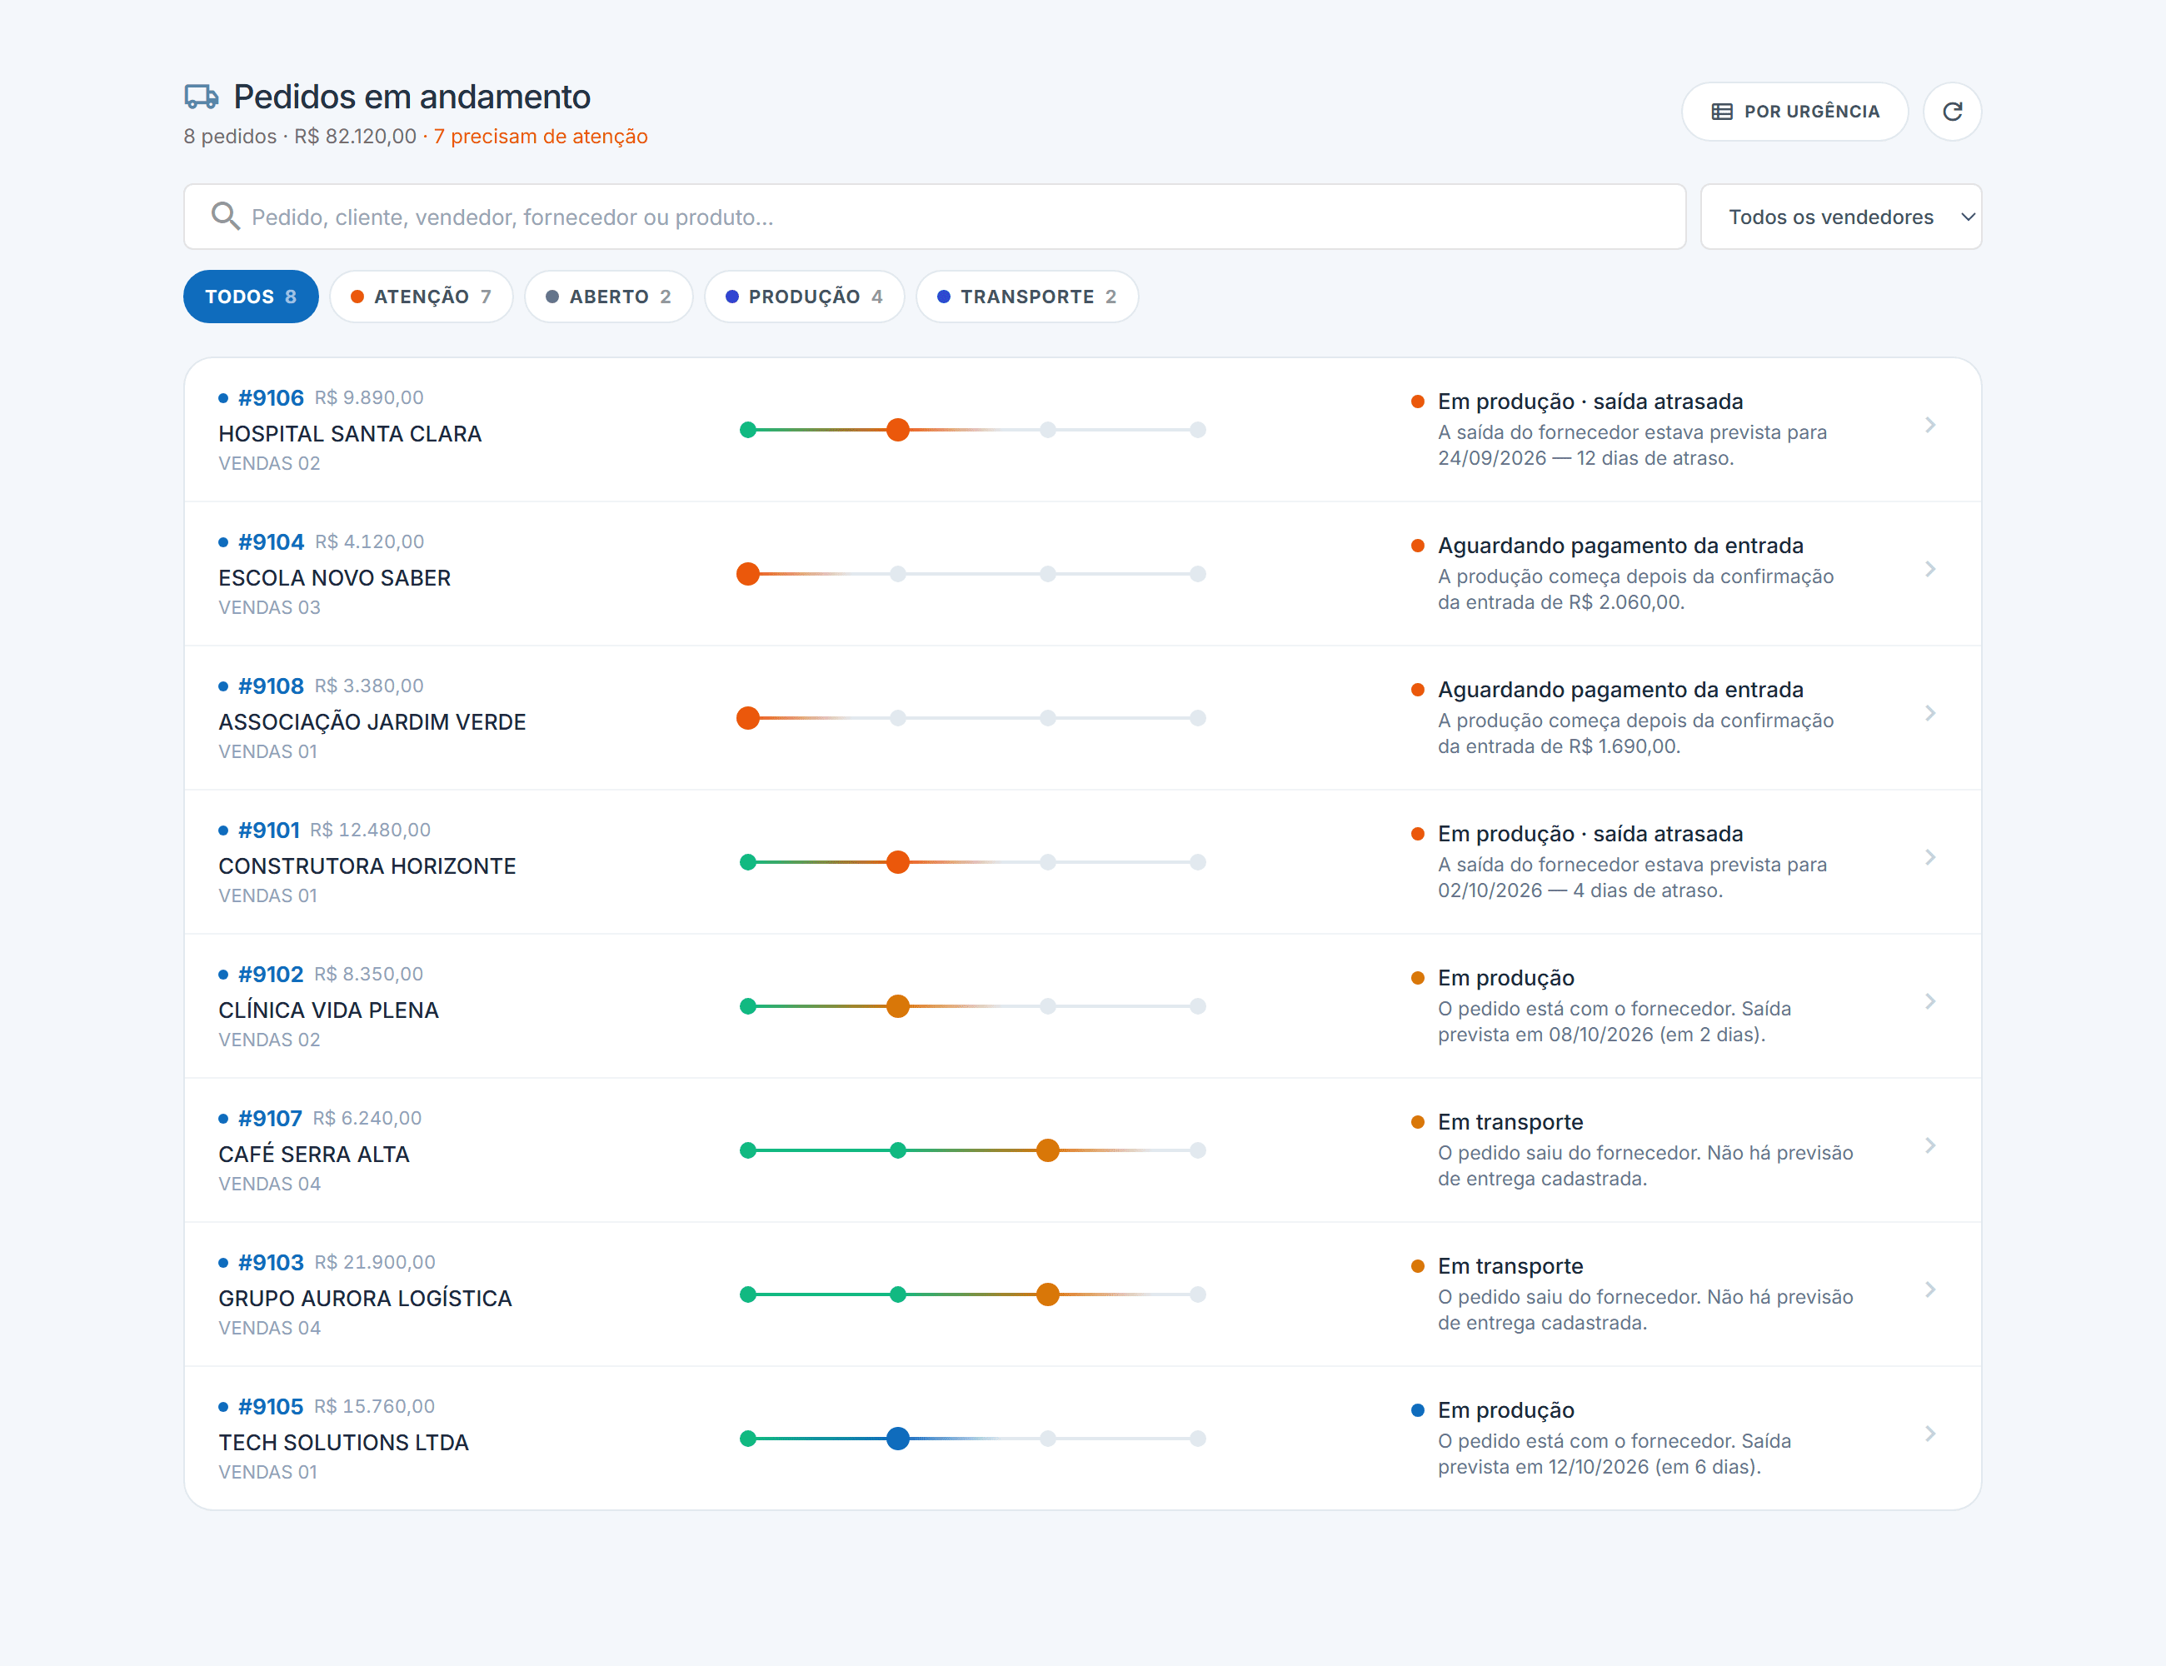Viewport: 2166px width, 1666px height.
Task: Click status 'Em transporte' on order #9107
Action: coord(1510,1121)
